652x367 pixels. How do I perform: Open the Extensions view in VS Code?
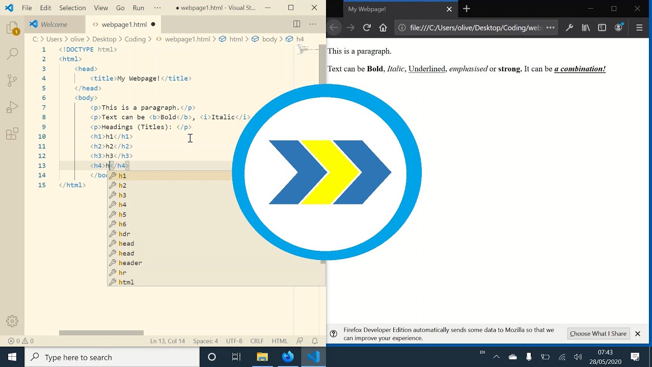[x=12, y=134]
